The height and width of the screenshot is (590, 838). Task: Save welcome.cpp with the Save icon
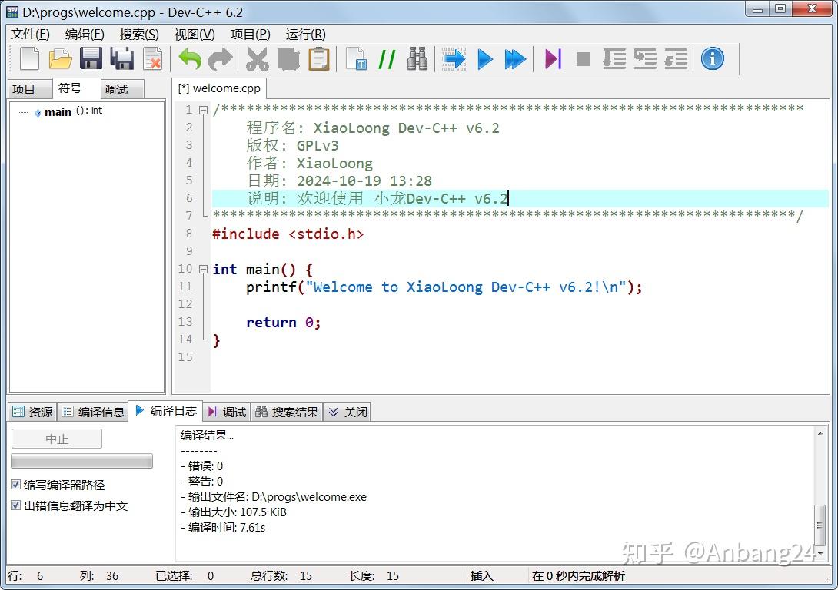[90, 59]
